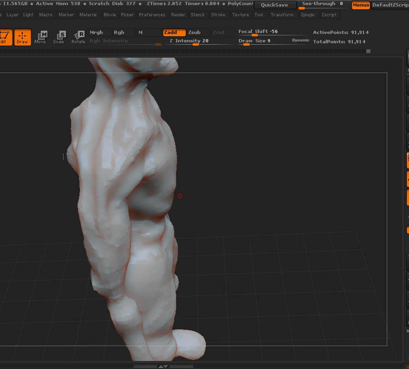409x369 pixels.
Task: Open the Macro menu
Action: coord(46,15)
